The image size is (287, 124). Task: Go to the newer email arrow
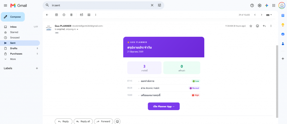(x=255, y=15)
